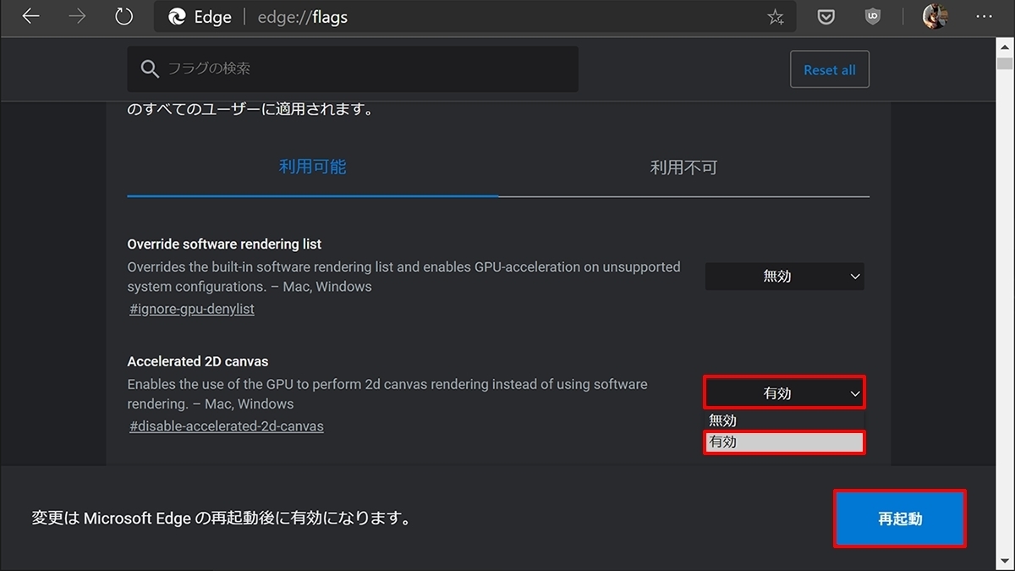Viewport: 1015px width, 571px height.
Task: Open the uBlock shield extension icon
Action: 873,16
